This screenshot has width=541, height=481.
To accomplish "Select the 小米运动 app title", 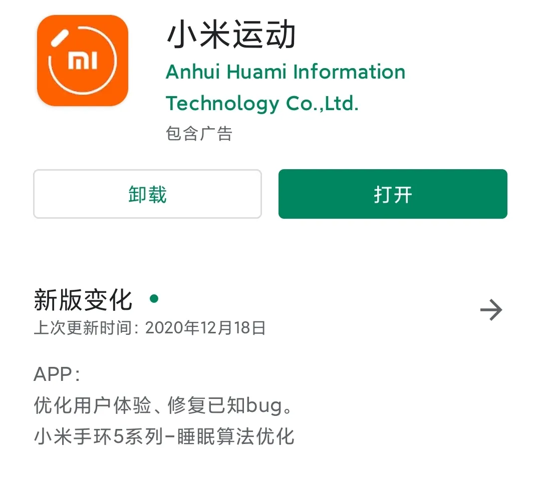I will (x=231, y=35).
